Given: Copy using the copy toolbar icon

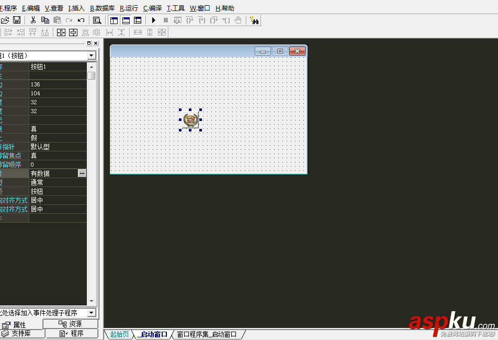Looking at the screenshot, I should (x=45, y=20).
